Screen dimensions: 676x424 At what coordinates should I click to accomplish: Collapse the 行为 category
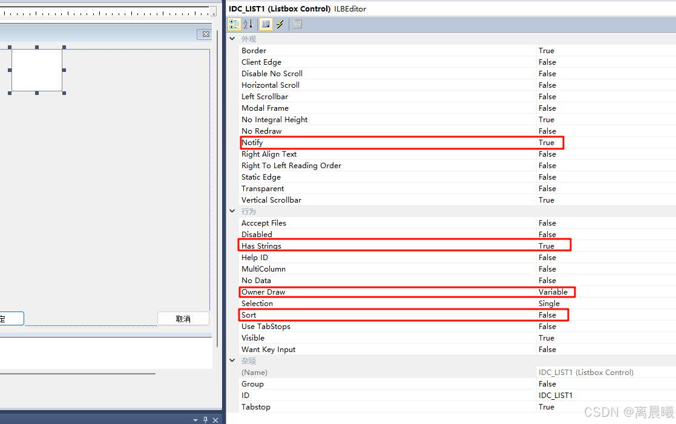pyautogui.click(x=232, y=211)
